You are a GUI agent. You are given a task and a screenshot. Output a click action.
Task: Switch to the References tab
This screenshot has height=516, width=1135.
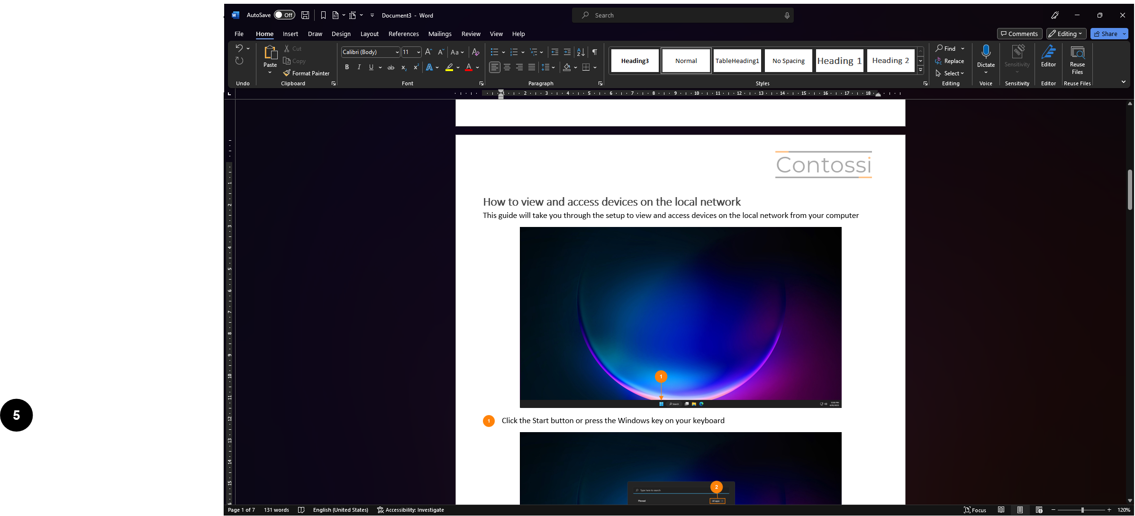pos(403,34)
